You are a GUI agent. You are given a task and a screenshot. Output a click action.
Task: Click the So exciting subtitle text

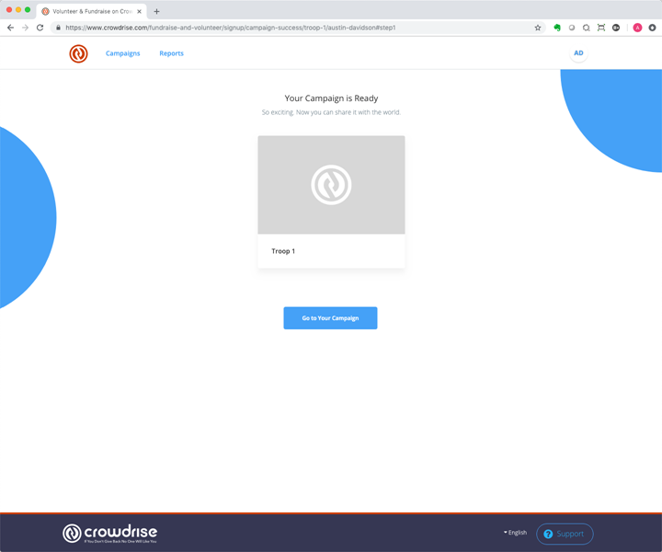pos(331,112)
